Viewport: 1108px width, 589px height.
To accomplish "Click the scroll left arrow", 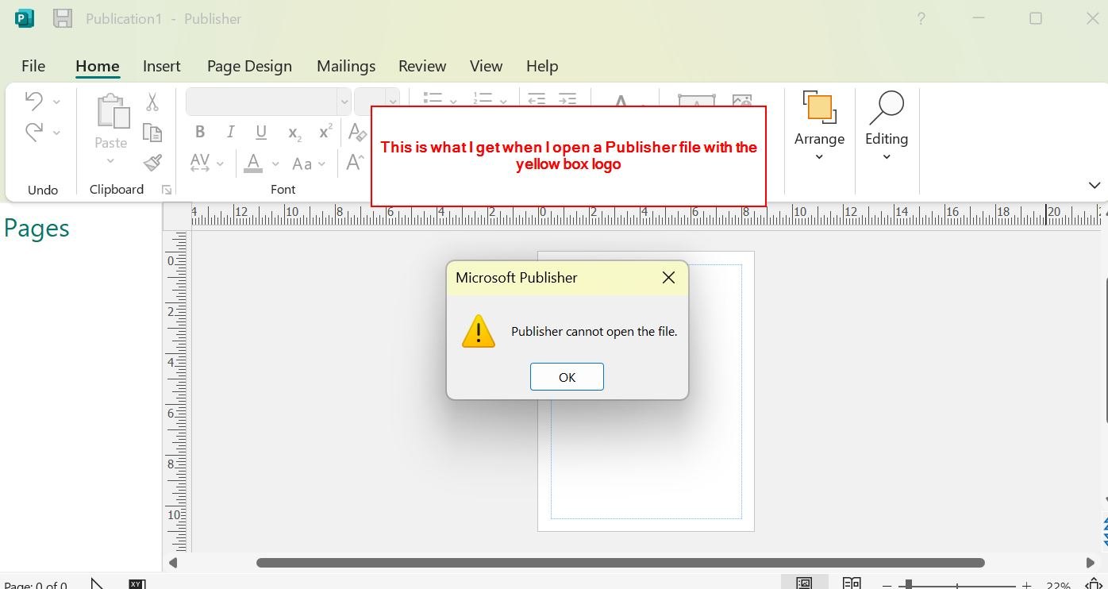I will click(x=173, y=563).
